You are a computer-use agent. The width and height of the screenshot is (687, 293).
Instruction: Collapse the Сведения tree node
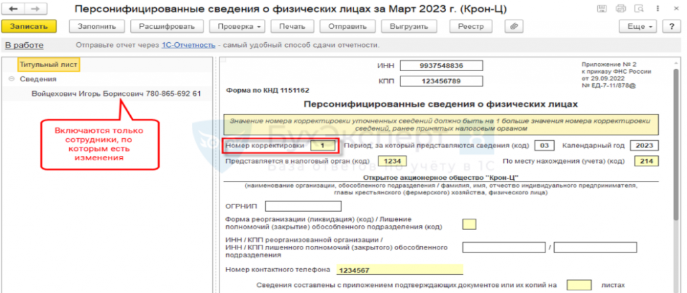coord(11,79)
